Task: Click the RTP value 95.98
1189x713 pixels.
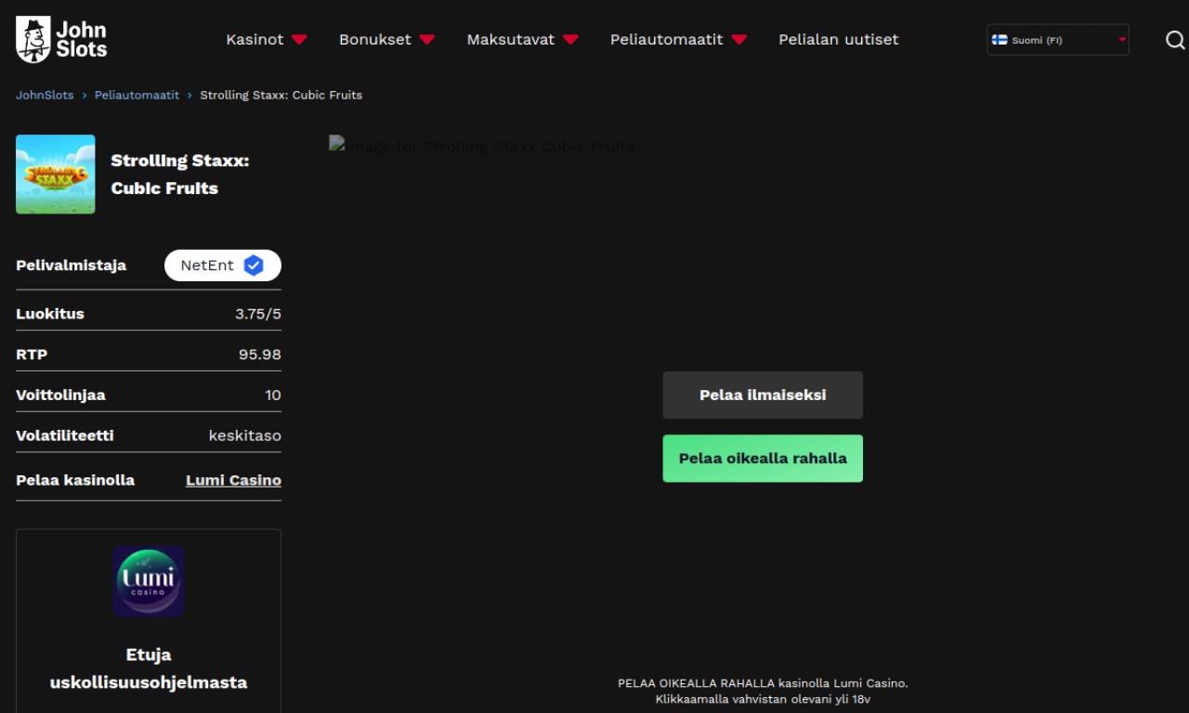Action: coord(260,355)
